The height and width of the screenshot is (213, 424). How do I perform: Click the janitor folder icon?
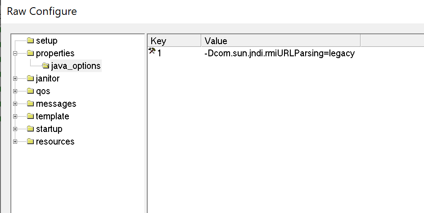[x=30, y=79]
